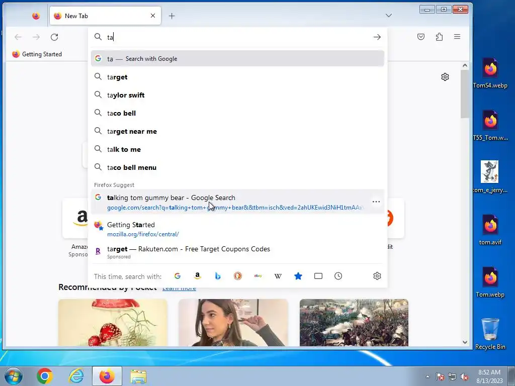Select T55_Tom.w... desktop file
515x386 pixels.
[x=490, y=125]
